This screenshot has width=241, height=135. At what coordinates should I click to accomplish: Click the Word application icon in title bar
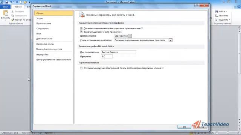pos(2,2)
